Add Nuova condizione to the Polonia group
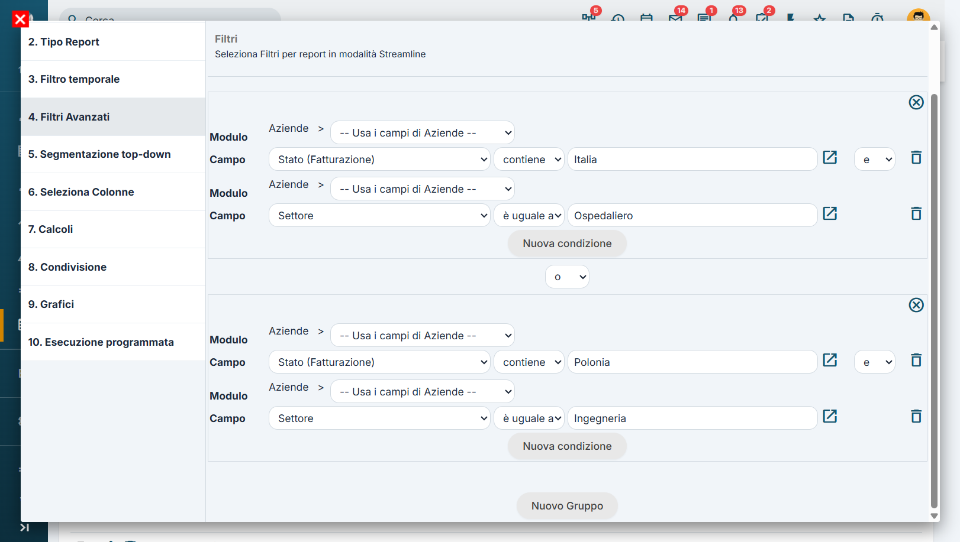 tap(567, 446)
